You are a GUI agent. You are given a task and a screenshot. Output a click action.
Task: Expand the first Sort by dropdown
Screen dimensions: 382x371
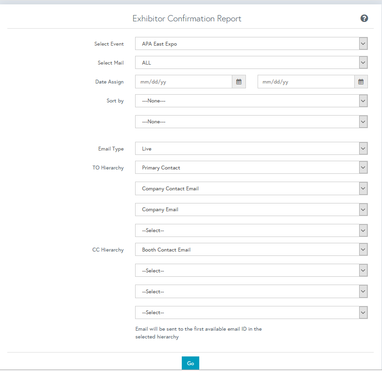pyautogui.click(x=251, y=101)
